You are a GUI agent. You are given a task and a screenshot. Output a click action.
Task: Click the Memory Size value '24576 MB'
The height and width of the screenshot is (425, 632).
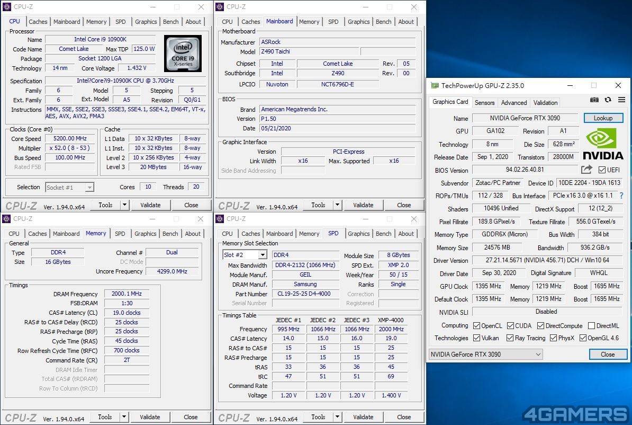497,247
